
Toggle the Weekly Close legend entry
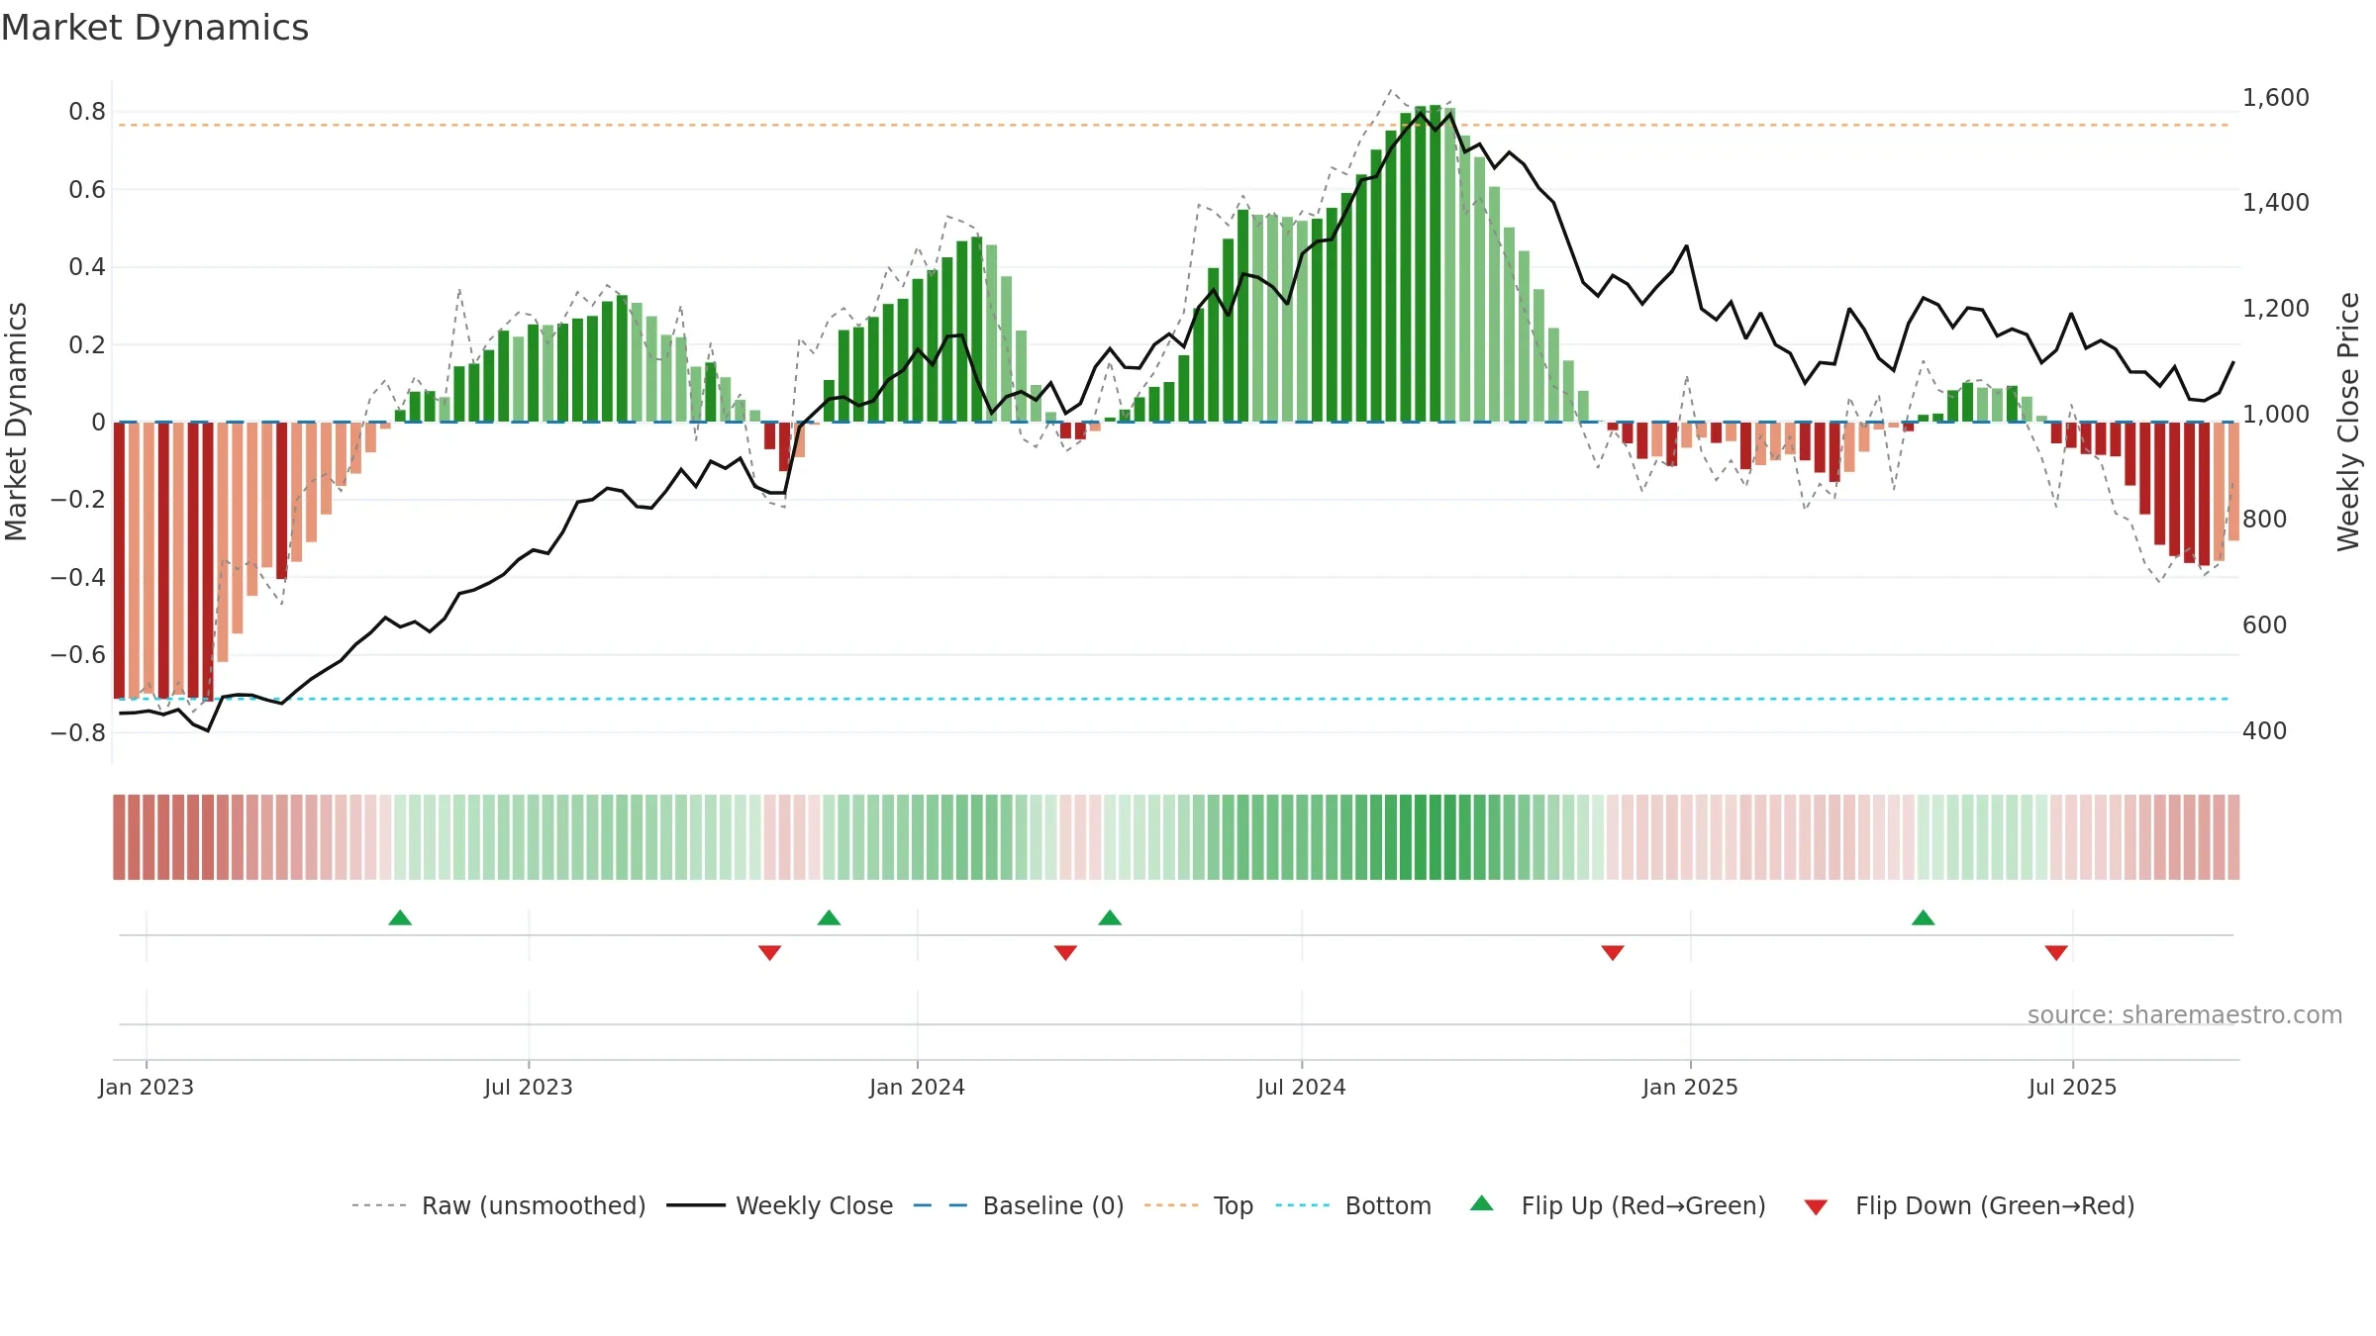[779, 1205]
